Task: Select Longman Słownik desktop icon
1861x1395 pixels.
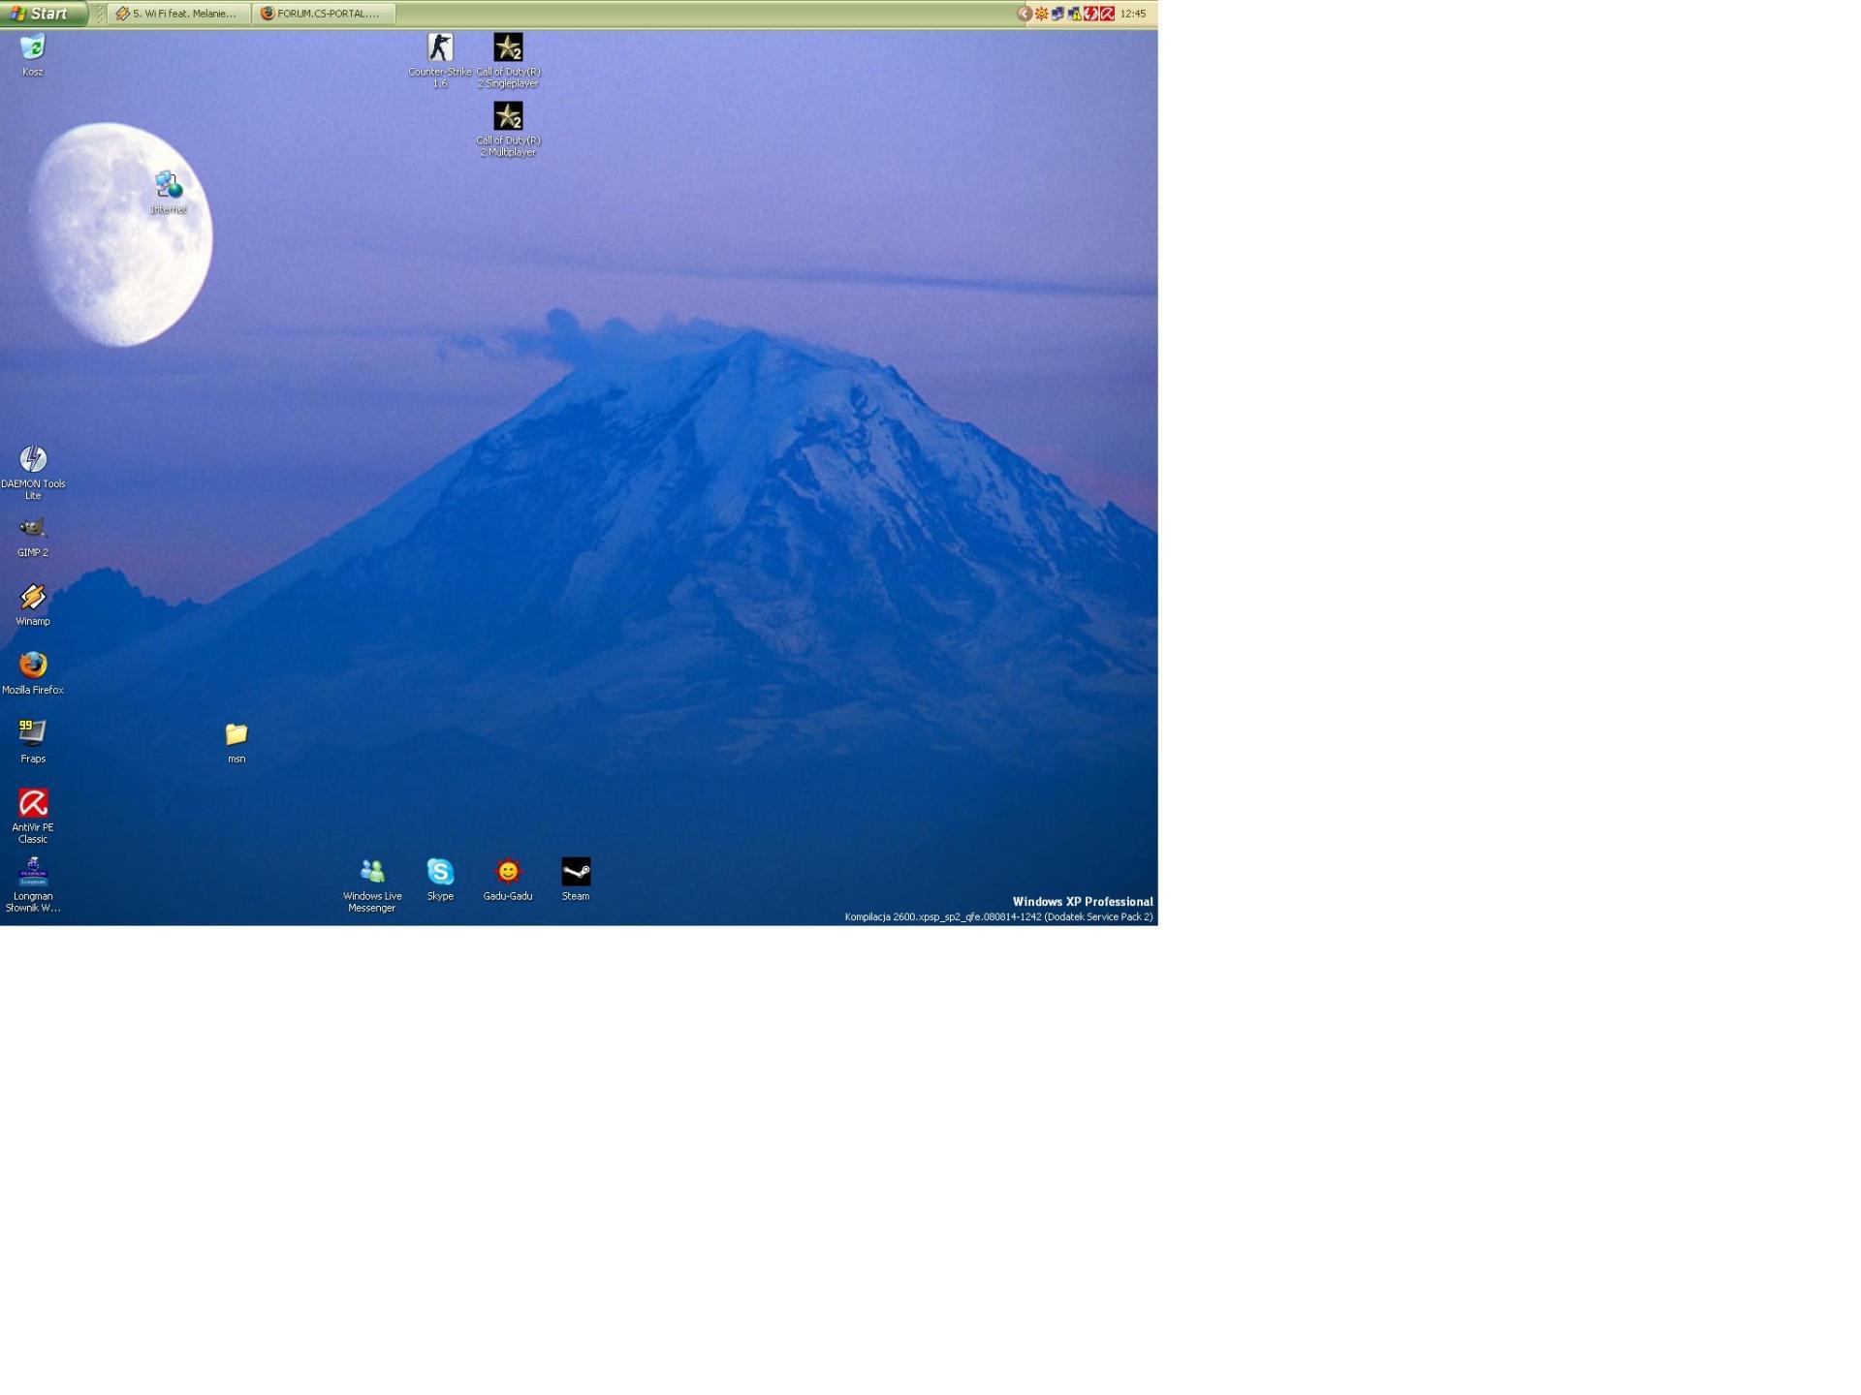Action: point(33,885)
